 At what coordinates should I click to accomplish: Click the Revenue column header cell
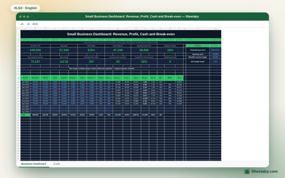pyautogui.click(x=35, y=78)
